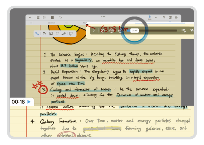Click the blue play triangle beside 00:18

tap(29, 102)
